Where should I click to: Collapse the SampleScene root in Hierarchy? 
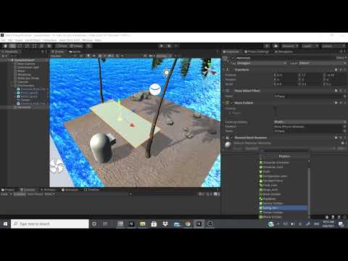(9, 60)
